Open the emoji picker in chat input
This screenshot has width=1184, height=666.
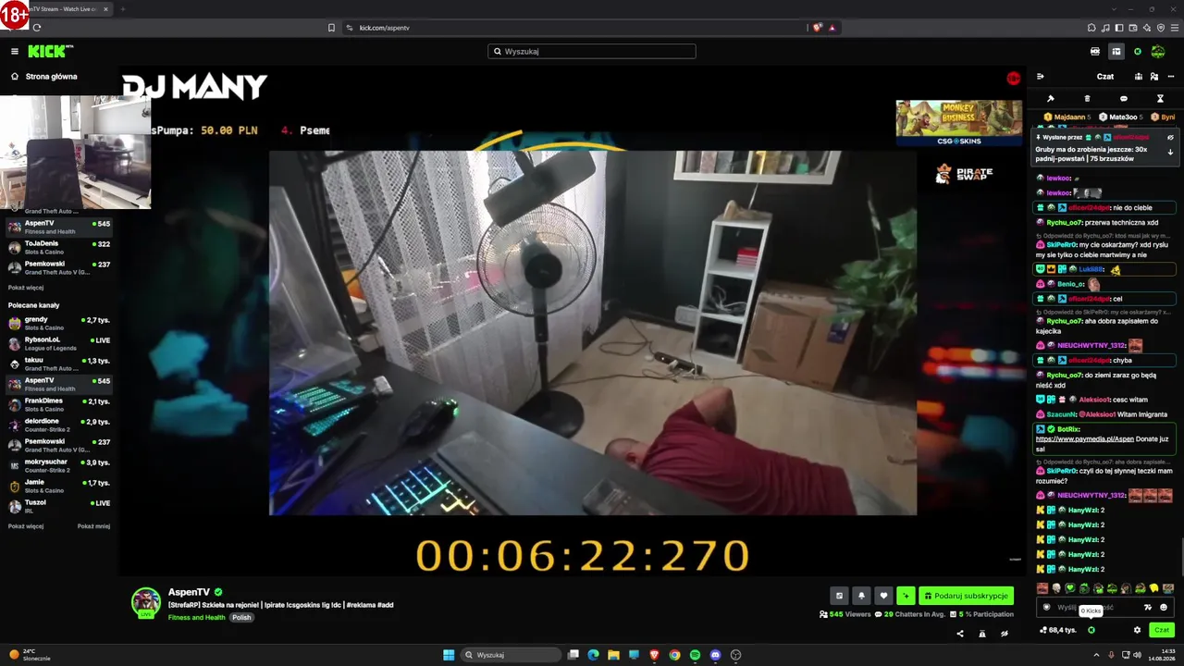[1164, 608]
